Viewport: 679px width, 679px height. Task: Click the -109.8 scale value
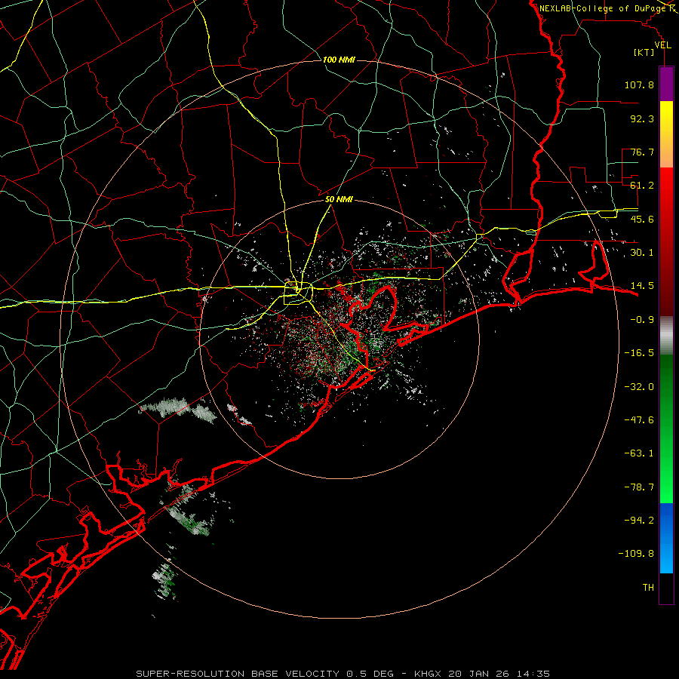636,554
